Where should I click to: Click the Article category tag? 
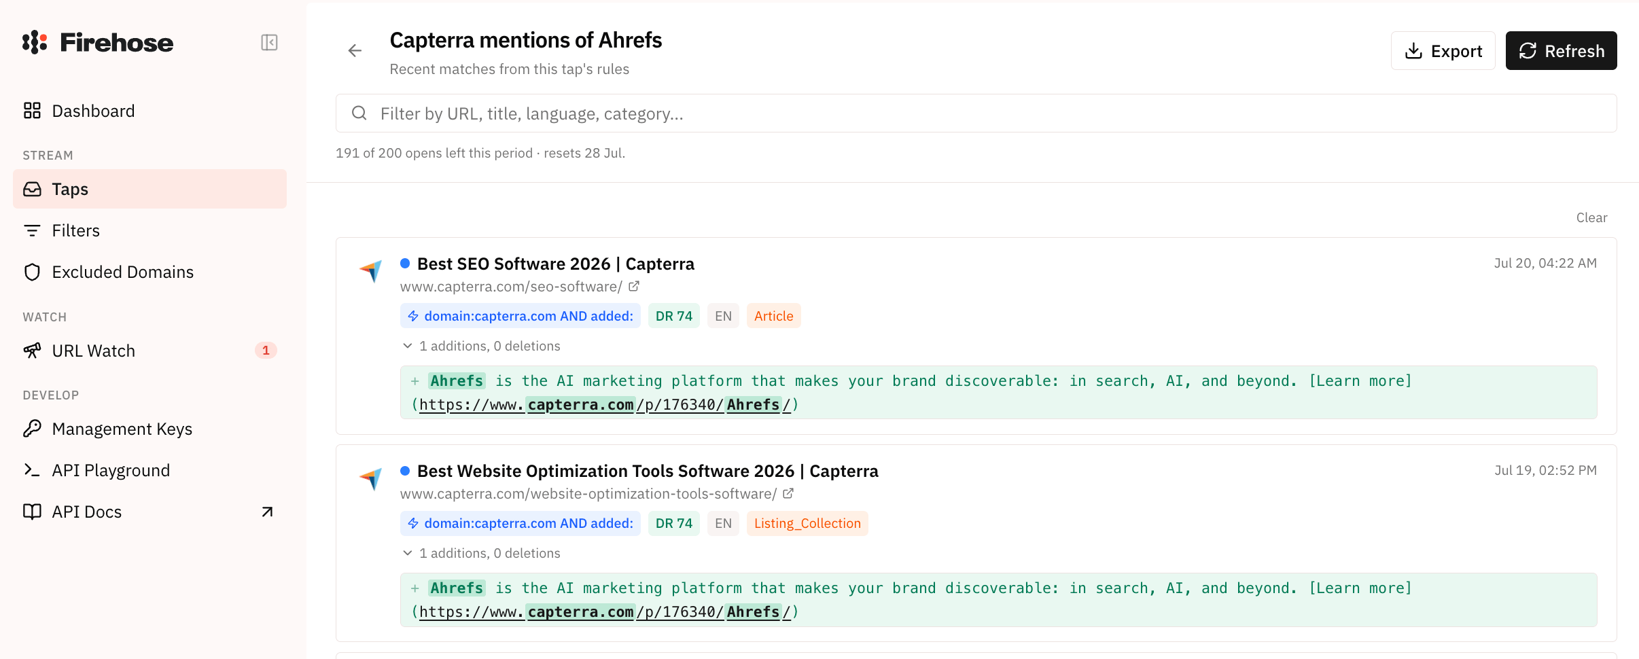[x=774, y=316]
